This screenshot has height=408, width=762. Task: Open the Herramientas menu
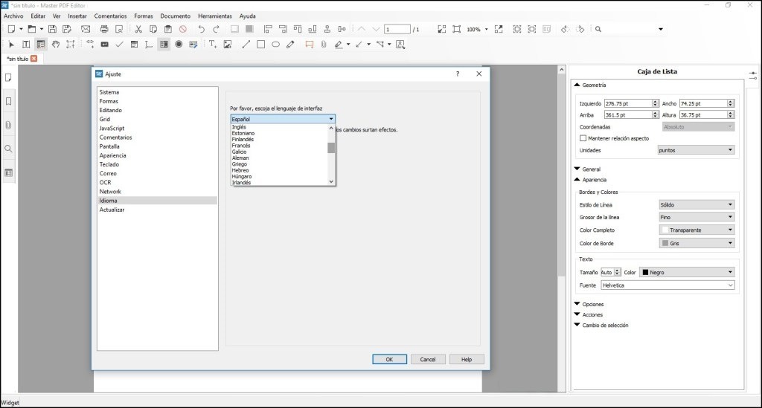click(215, 16)
